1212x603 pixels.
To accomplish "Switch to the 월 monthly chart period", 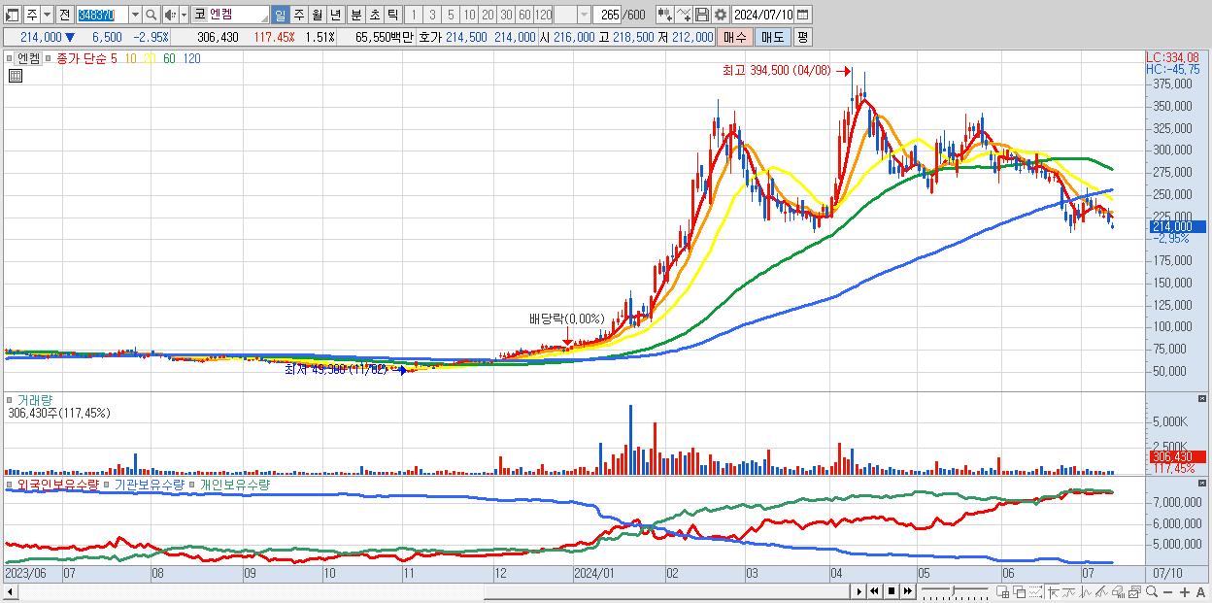I will coord(317,15).
